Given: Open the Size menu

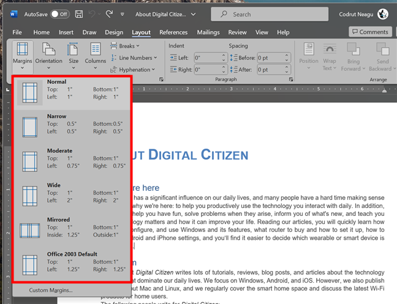Looking at the screenshot, I should click(x=74, y=56).
